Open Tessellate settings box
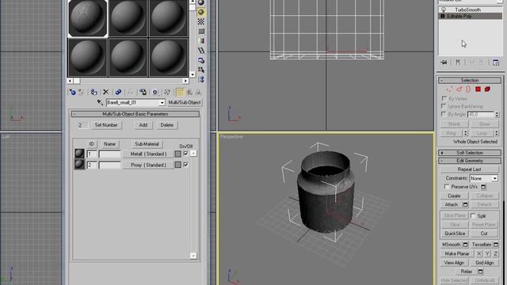Viewport: 507px width, 285px height. (x=496, y=245)
